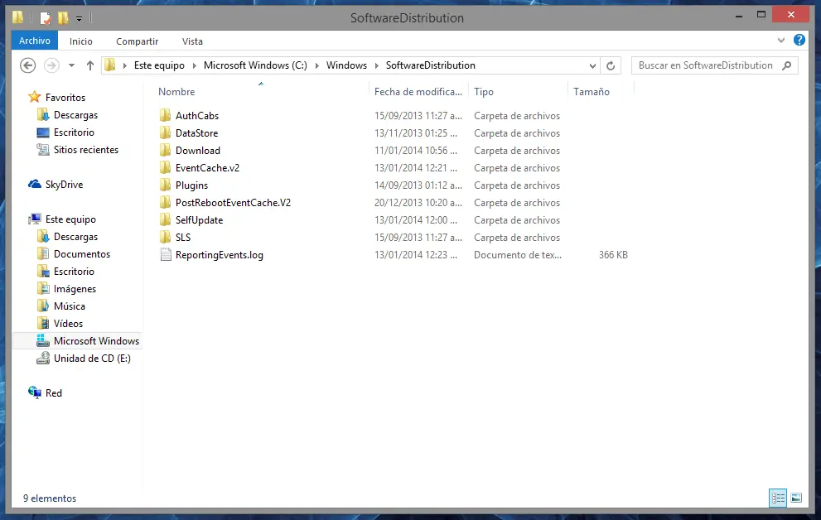
Task: Select Este equipo in the navigation pane
Action: [x=70, y=219]
